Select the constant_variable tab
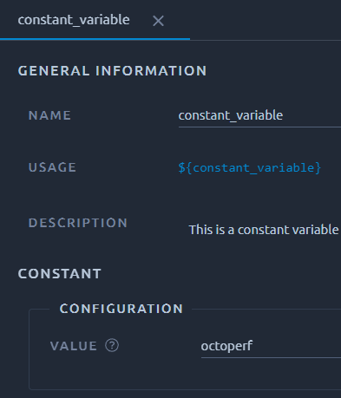The height and width of the screenshot is (398, 341). 74,20
